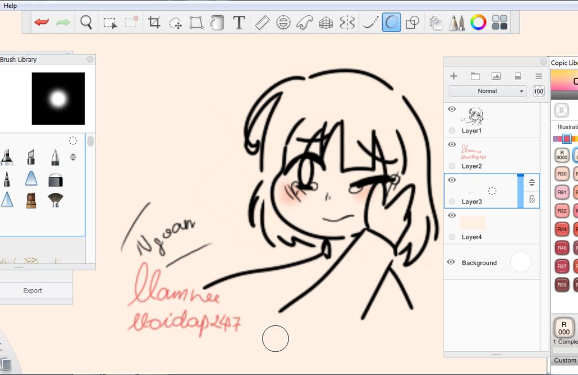The image size is (578, 375).
Task: Pick the R46 Copic color swatch
Action: [562, 248]
